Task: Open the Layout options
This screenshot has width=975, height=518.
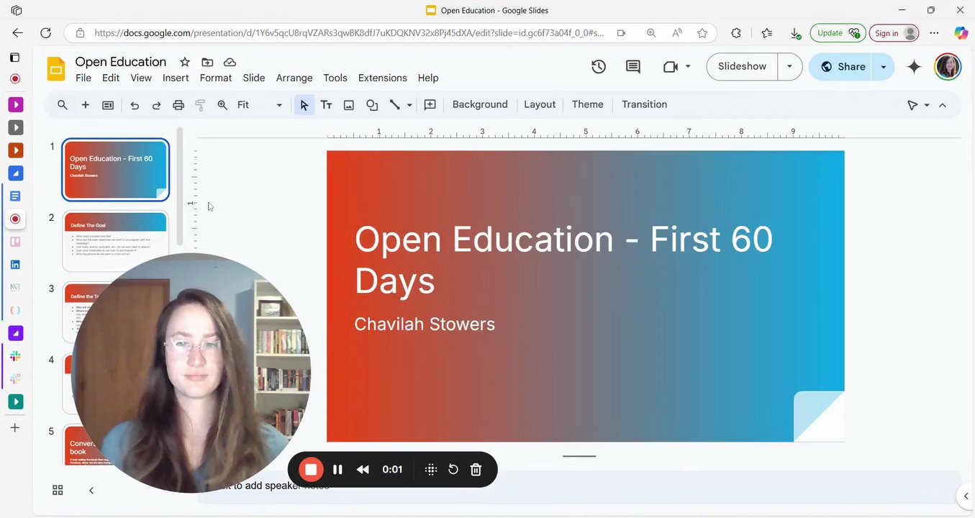Action: [540, 105]
